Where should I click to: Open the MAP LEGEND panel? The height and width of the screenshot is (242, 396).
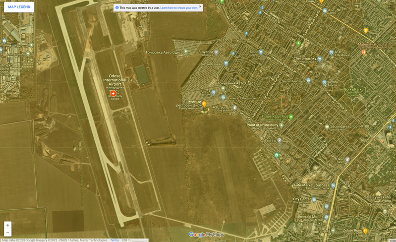click(19, 7)
